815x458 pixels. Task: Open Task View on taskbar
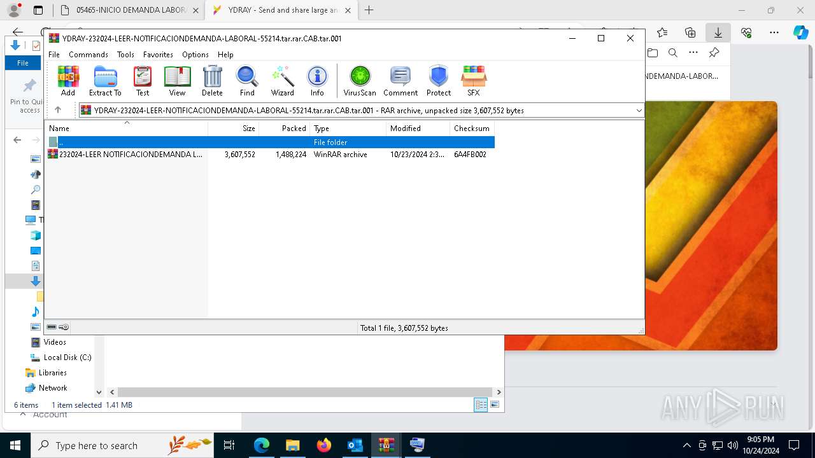(x=230, y=445)
